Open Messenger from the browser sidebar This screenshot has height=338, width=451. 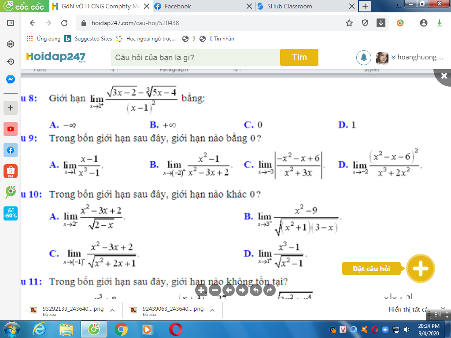tap(11, 79)
